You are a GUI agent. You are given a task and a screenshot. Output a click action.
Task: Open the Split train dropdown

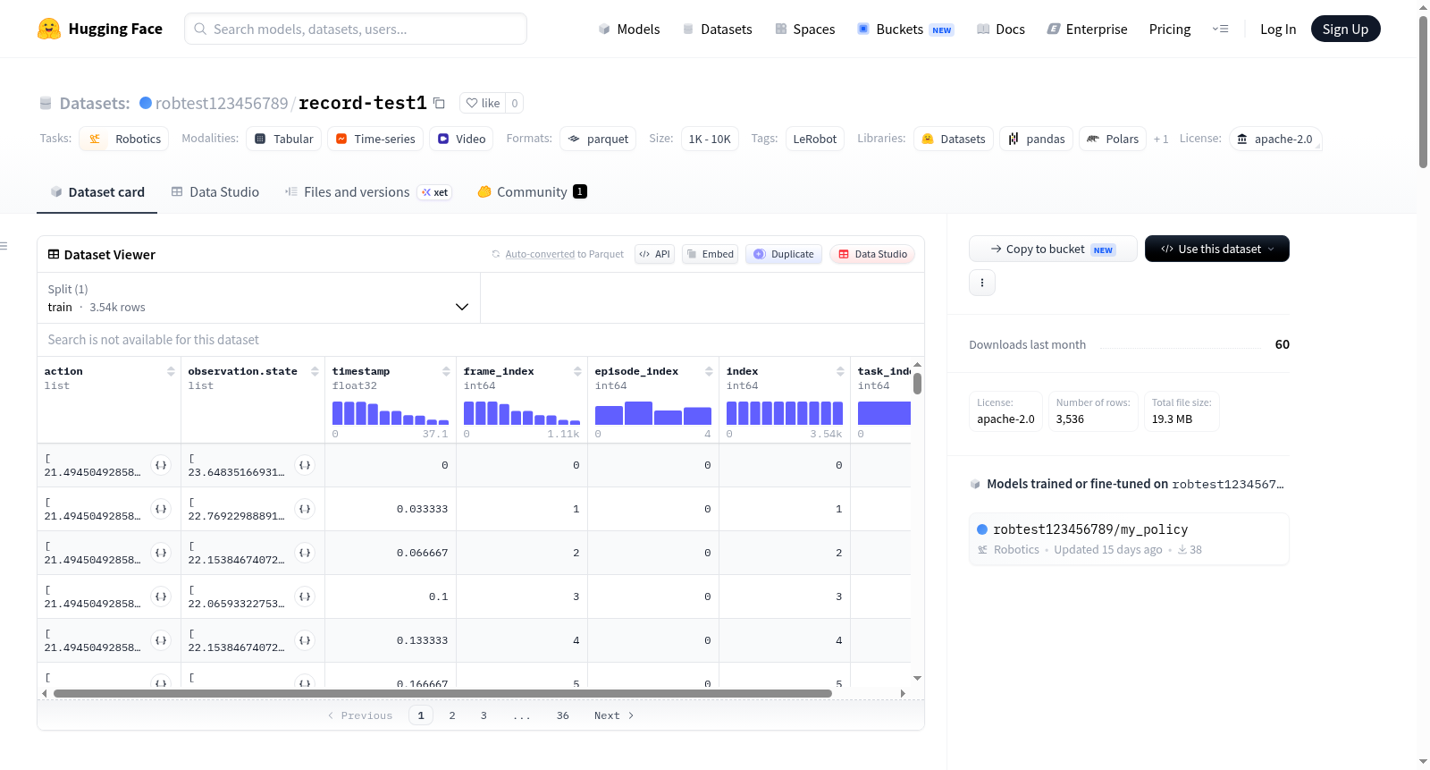pyautogui.click(x=258, y=298)
